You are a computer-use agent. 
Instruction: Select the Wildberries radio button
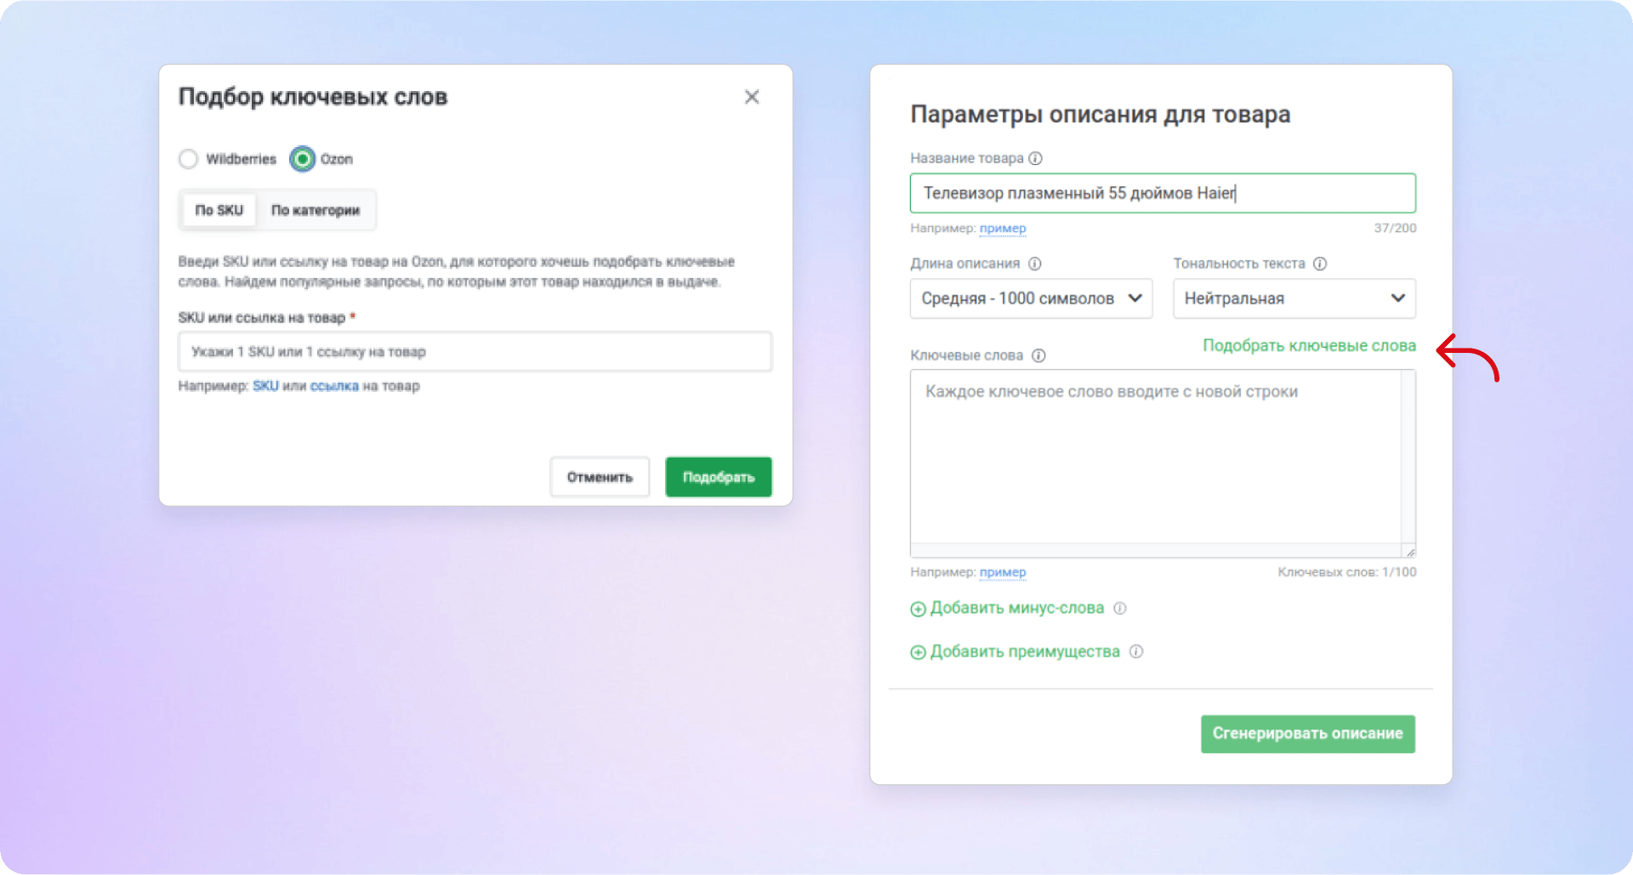189,159
